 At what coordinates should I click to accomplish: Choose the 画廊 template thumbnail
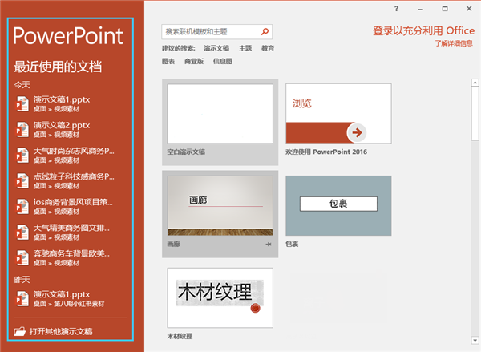click(x=220, y=205)
